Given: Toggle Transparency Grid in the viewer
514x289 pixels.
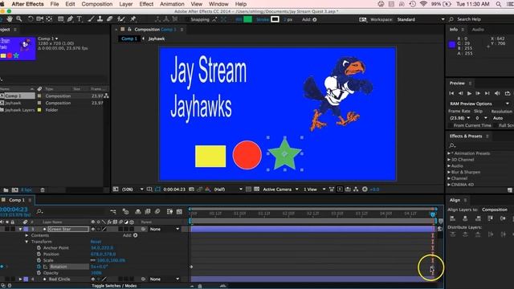Looking at the screenshot, I should (x=257, y=189).
